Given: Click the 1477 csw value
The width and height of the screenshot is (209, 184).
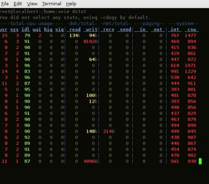Looking at the screenshot, I should pos(190,36).
